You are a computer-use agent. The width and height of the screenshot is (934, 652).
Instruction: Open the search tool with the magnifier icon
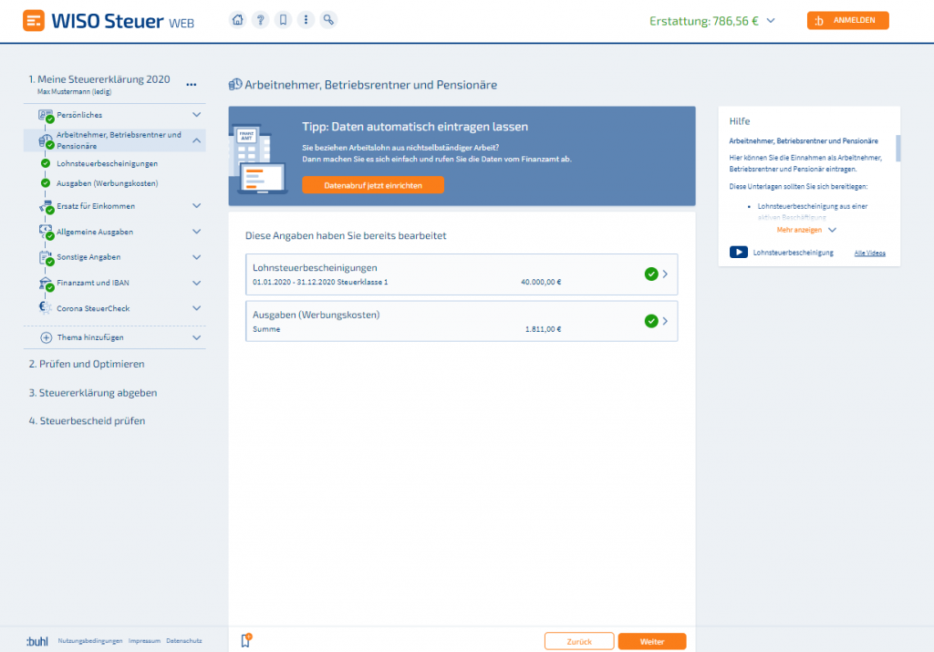tap(328, 20)
